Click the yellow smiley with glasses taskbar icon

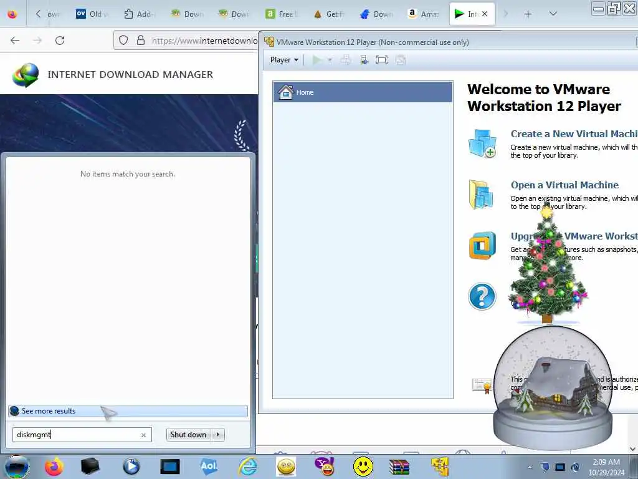286,467
